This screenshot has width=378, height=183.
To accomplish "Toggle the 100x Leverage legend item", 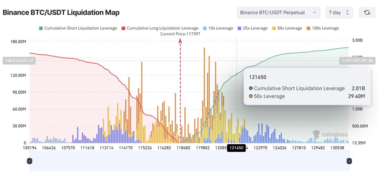I will [x=322, y=28].
